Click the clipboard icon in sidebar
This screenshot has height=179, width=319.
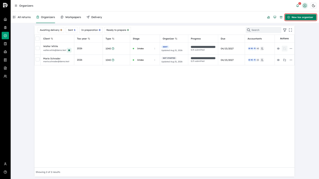coord(5,28)
